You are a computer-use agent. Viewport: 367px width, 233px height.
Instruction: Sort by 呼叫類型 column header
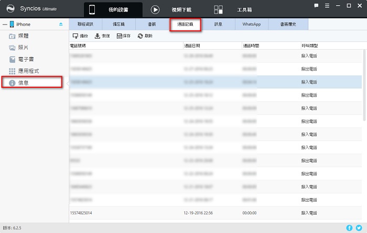click(331, 46)
